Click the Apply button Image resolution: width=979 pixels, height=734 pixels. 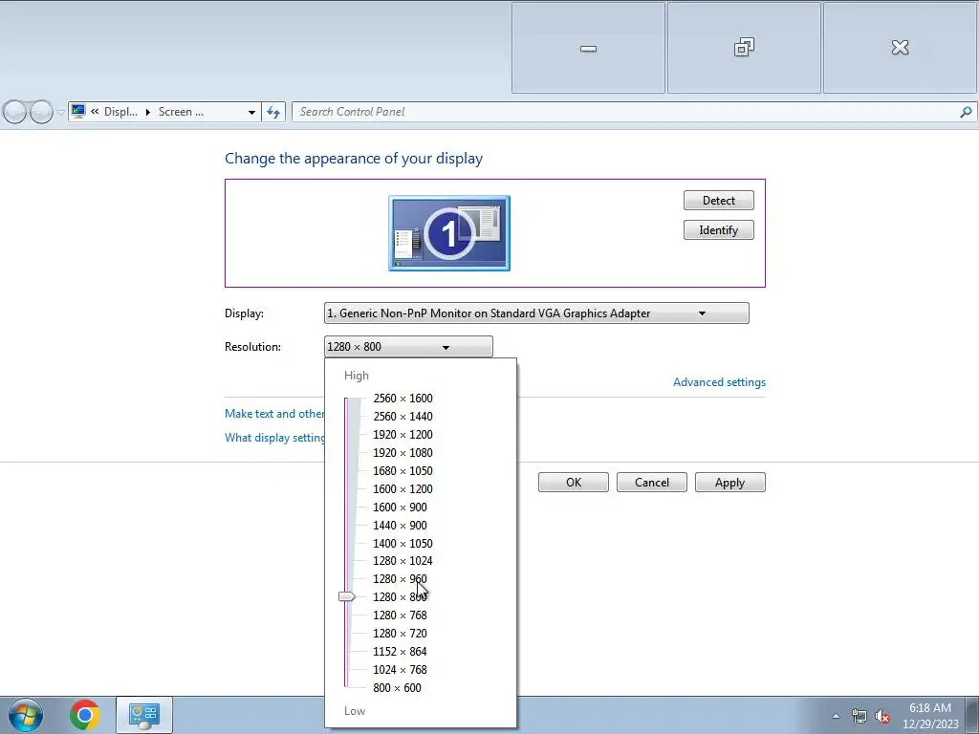[x=729, y=483]
